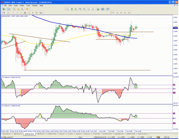Select the EURUSD,M15 chart tab
179x139 pixels.
click(29, 134)
